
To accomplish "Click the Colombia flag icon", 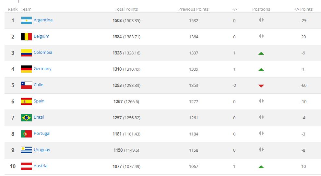I will coord(26,53).
